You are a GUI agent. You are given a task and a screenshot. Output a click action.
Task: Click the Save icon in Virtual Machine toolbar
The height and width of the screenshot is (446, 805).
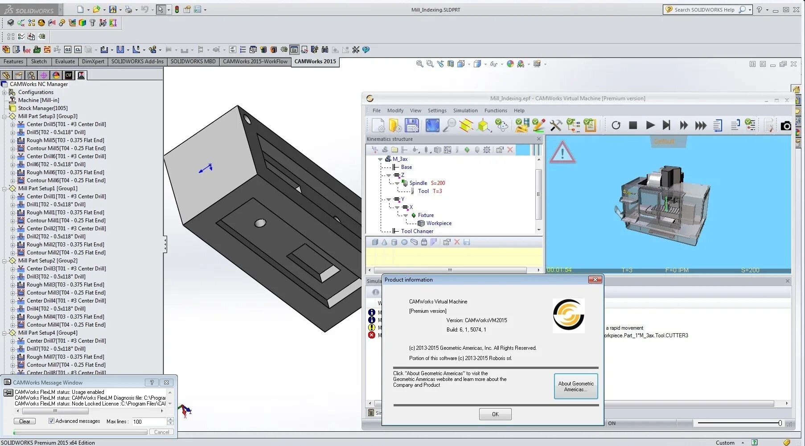click(412, 125)
